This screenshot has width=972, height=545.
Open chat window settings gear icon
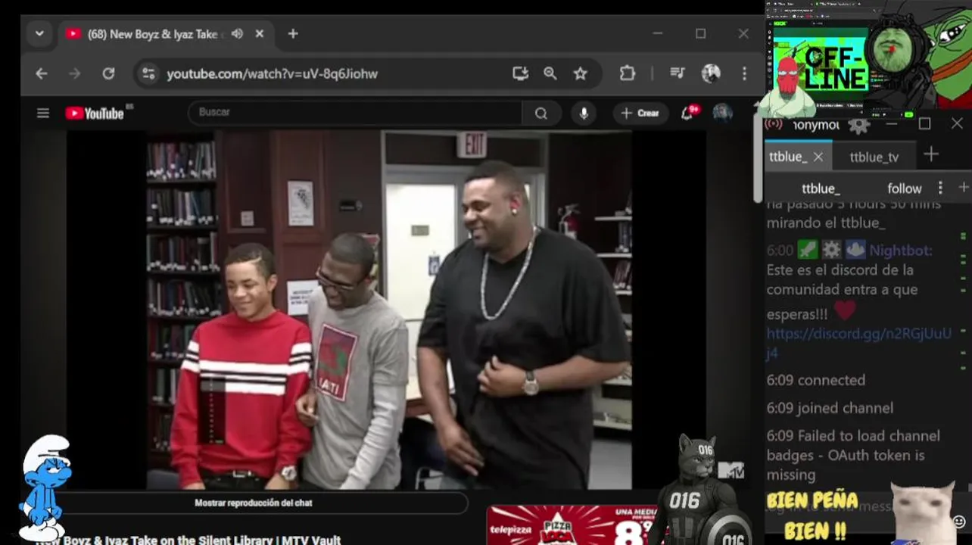(x=858, y=126)
